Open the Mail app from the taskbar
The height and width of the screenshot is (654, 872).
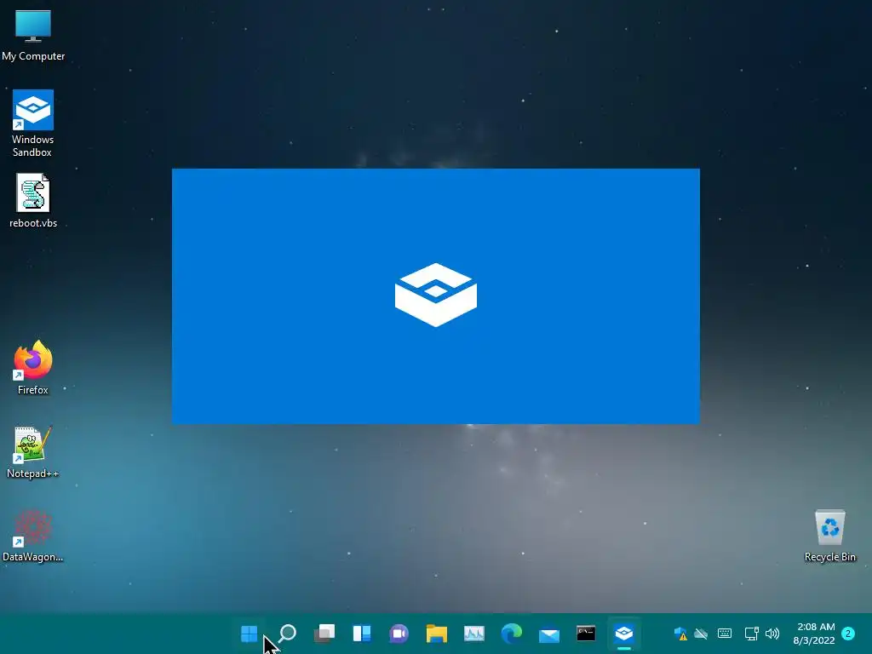coord(549,634)
